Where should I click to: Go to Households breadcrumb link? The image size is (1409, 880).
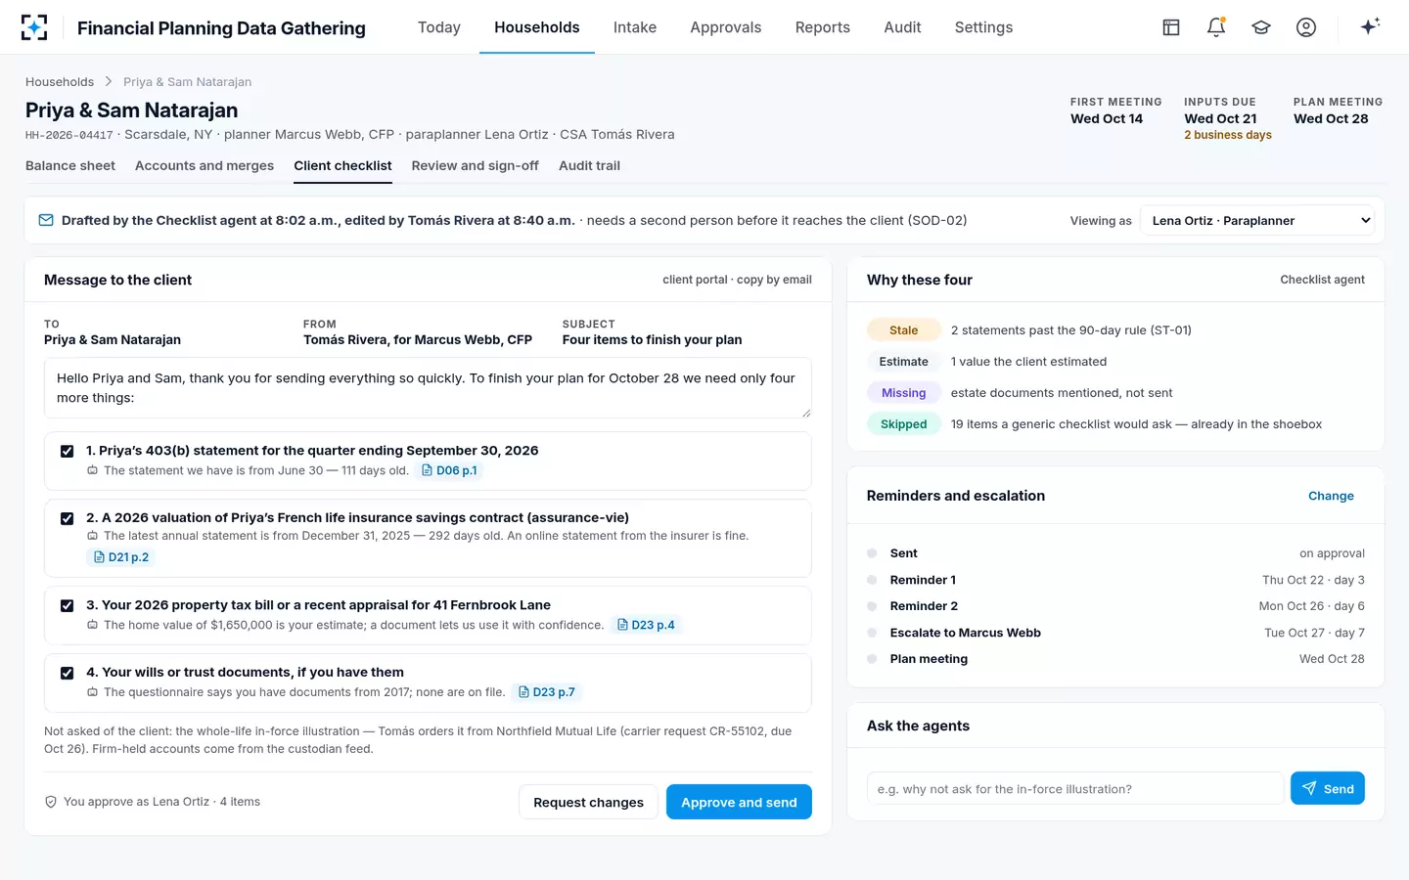tap(60, 82)
